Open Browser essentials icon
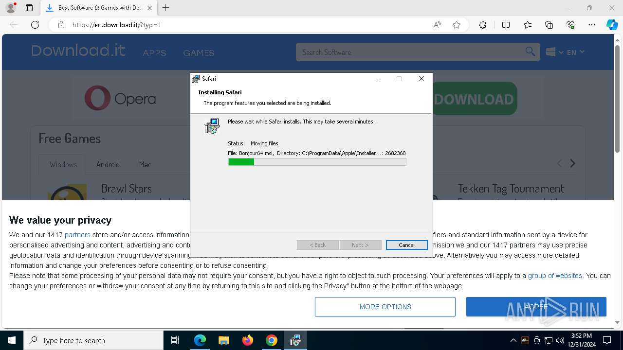623x350 pixels. tap(570, 25)
